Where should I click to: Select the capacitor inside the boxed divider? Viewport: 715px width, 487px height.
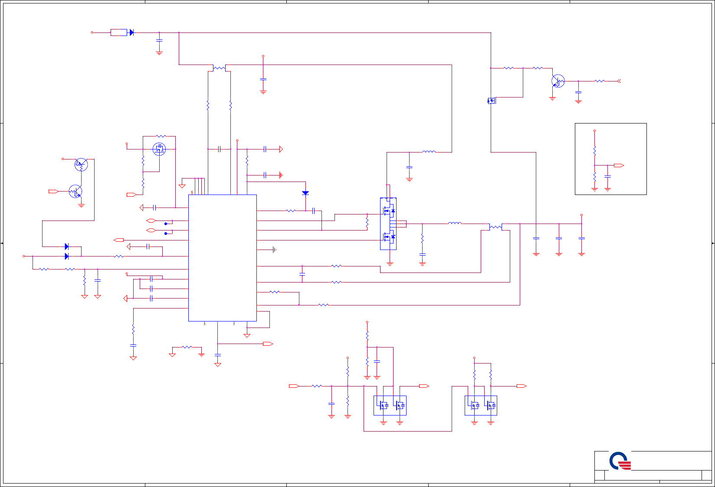607,176
